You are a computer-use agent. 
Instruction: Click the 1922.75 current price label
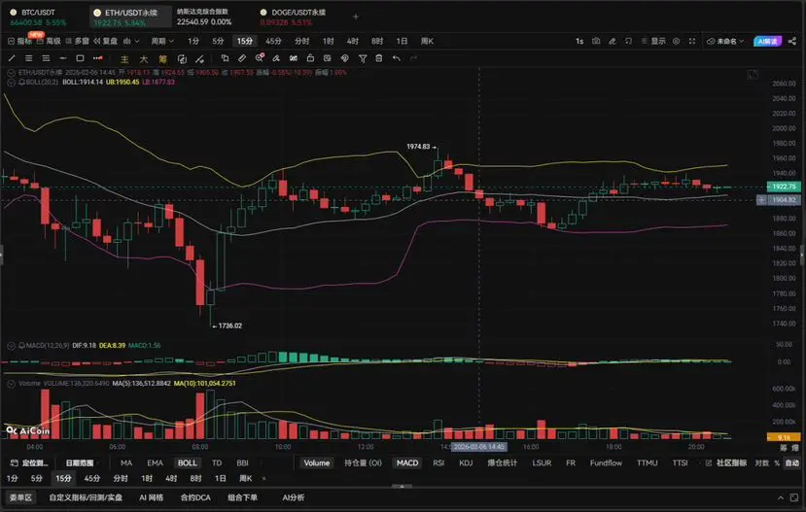784,187
